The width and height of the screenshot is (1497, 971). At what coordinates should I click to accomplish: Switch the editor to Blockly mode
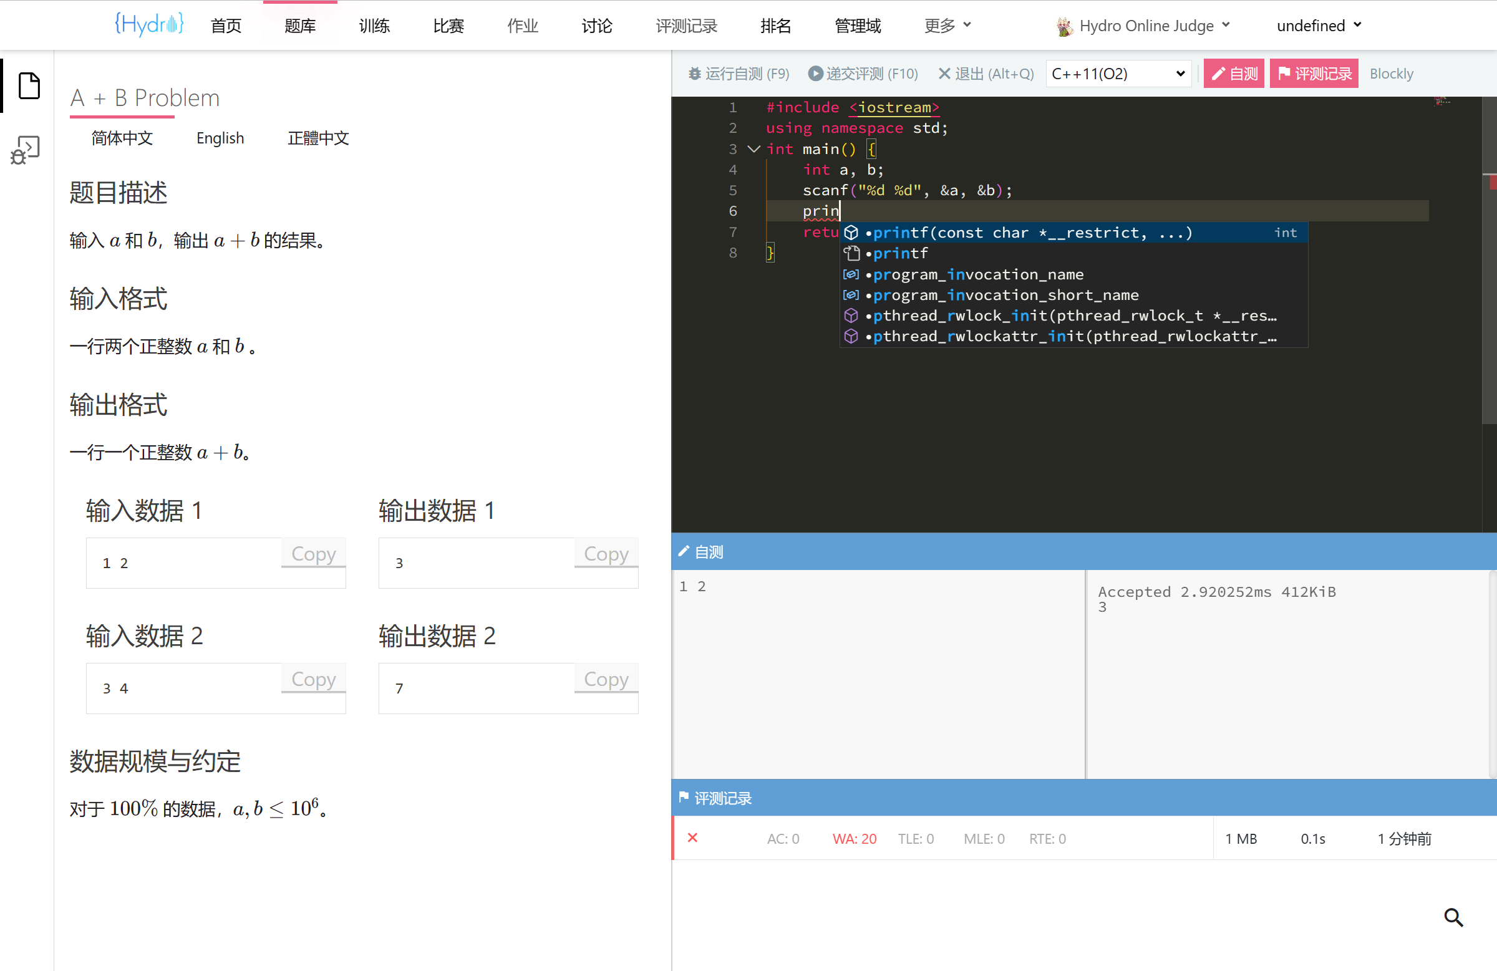click(x=1391, y=74)
